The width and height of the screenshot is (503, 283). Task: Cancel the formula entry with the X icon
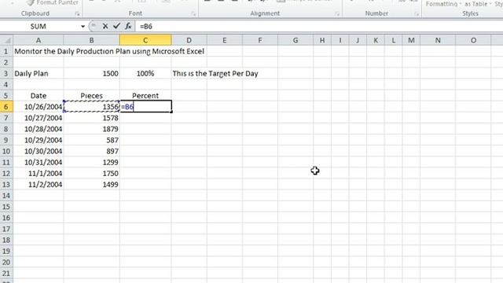point(105,26)
